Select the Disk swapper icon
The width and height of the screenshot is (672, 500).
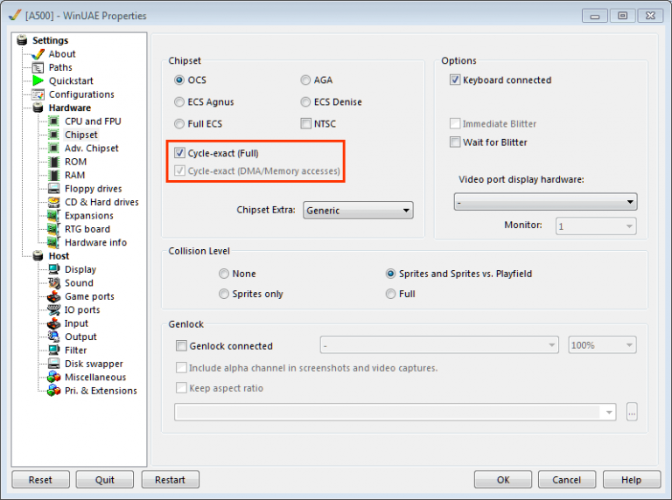click(54, 364)
